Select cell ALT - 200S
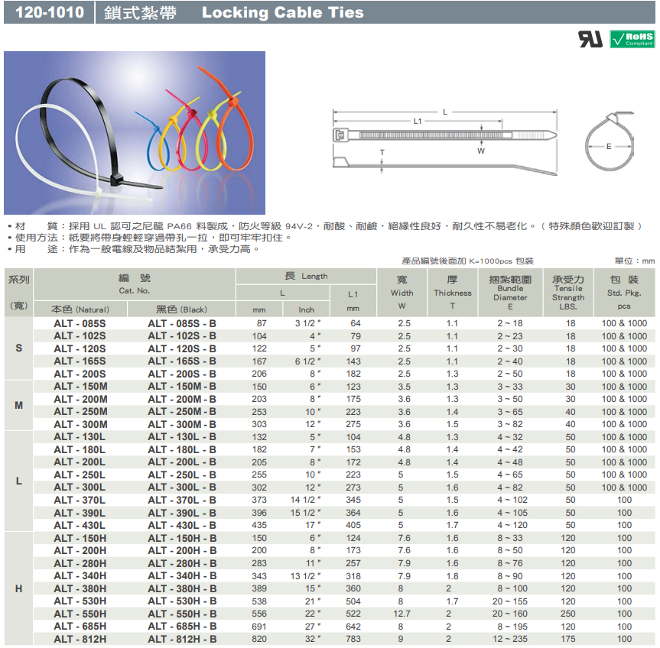This screenshot has height=648, width=660. pos(80,374)
